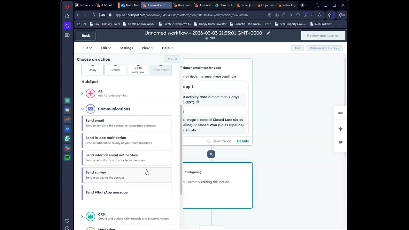Switch to the Demos browser tab
This screenshot has width=409, height=230.
(x=224, y=5)
